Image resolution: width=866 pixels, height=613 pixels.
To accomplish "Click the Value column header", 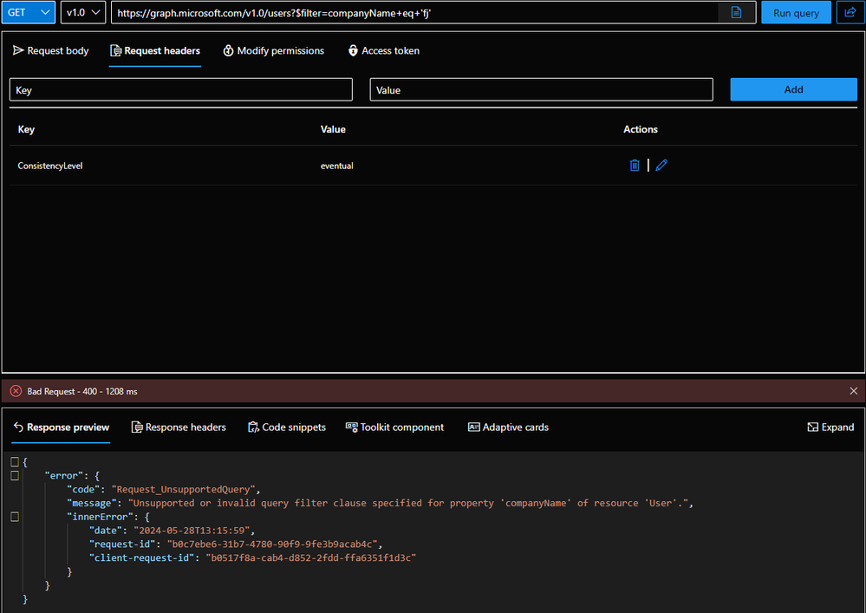I will click(x=333, y=129).
